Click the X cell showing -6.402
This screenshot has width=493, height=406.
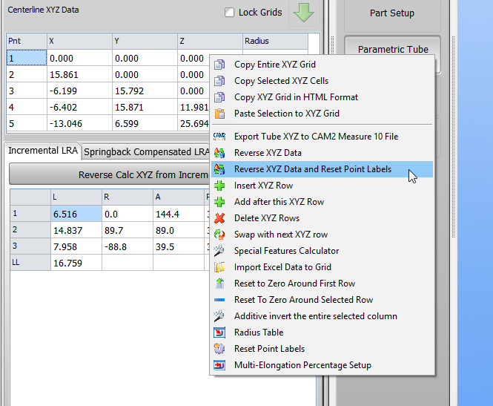click(x=79, y=108)
